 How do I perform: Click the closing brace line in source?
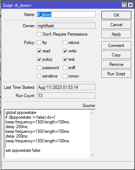pos(5,146)
